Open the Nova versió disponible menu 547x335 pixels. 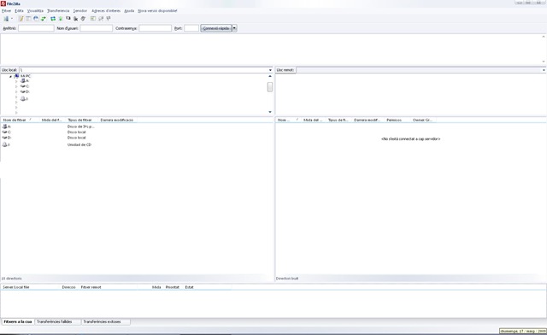[157, 11]
